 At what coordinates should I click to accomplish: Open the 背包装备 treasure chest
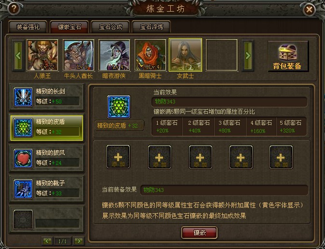click(288, 56)
